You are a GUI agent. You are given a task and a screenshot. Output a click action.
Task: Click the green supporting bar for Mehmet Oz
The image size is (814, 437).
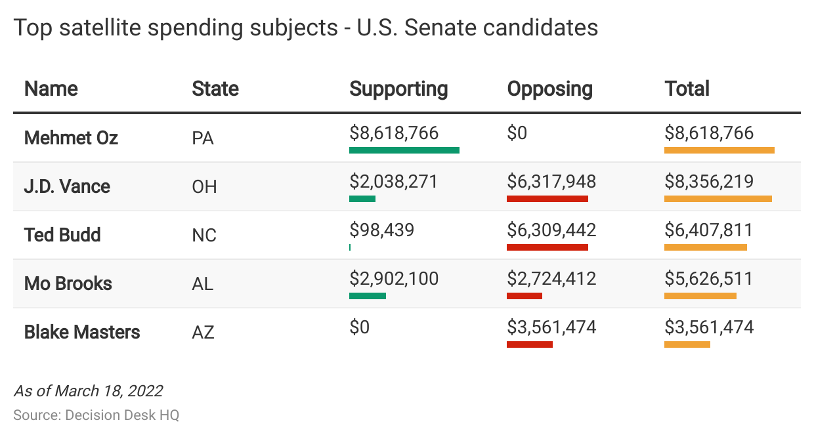pyautogui.click(x=404, y=150)
